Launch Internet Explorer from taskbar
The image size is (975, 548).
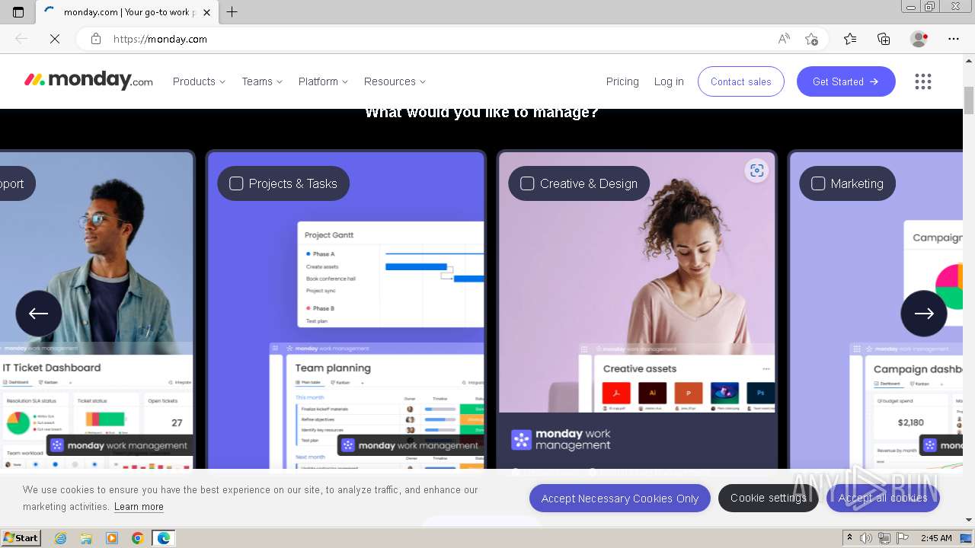(60, 538)
